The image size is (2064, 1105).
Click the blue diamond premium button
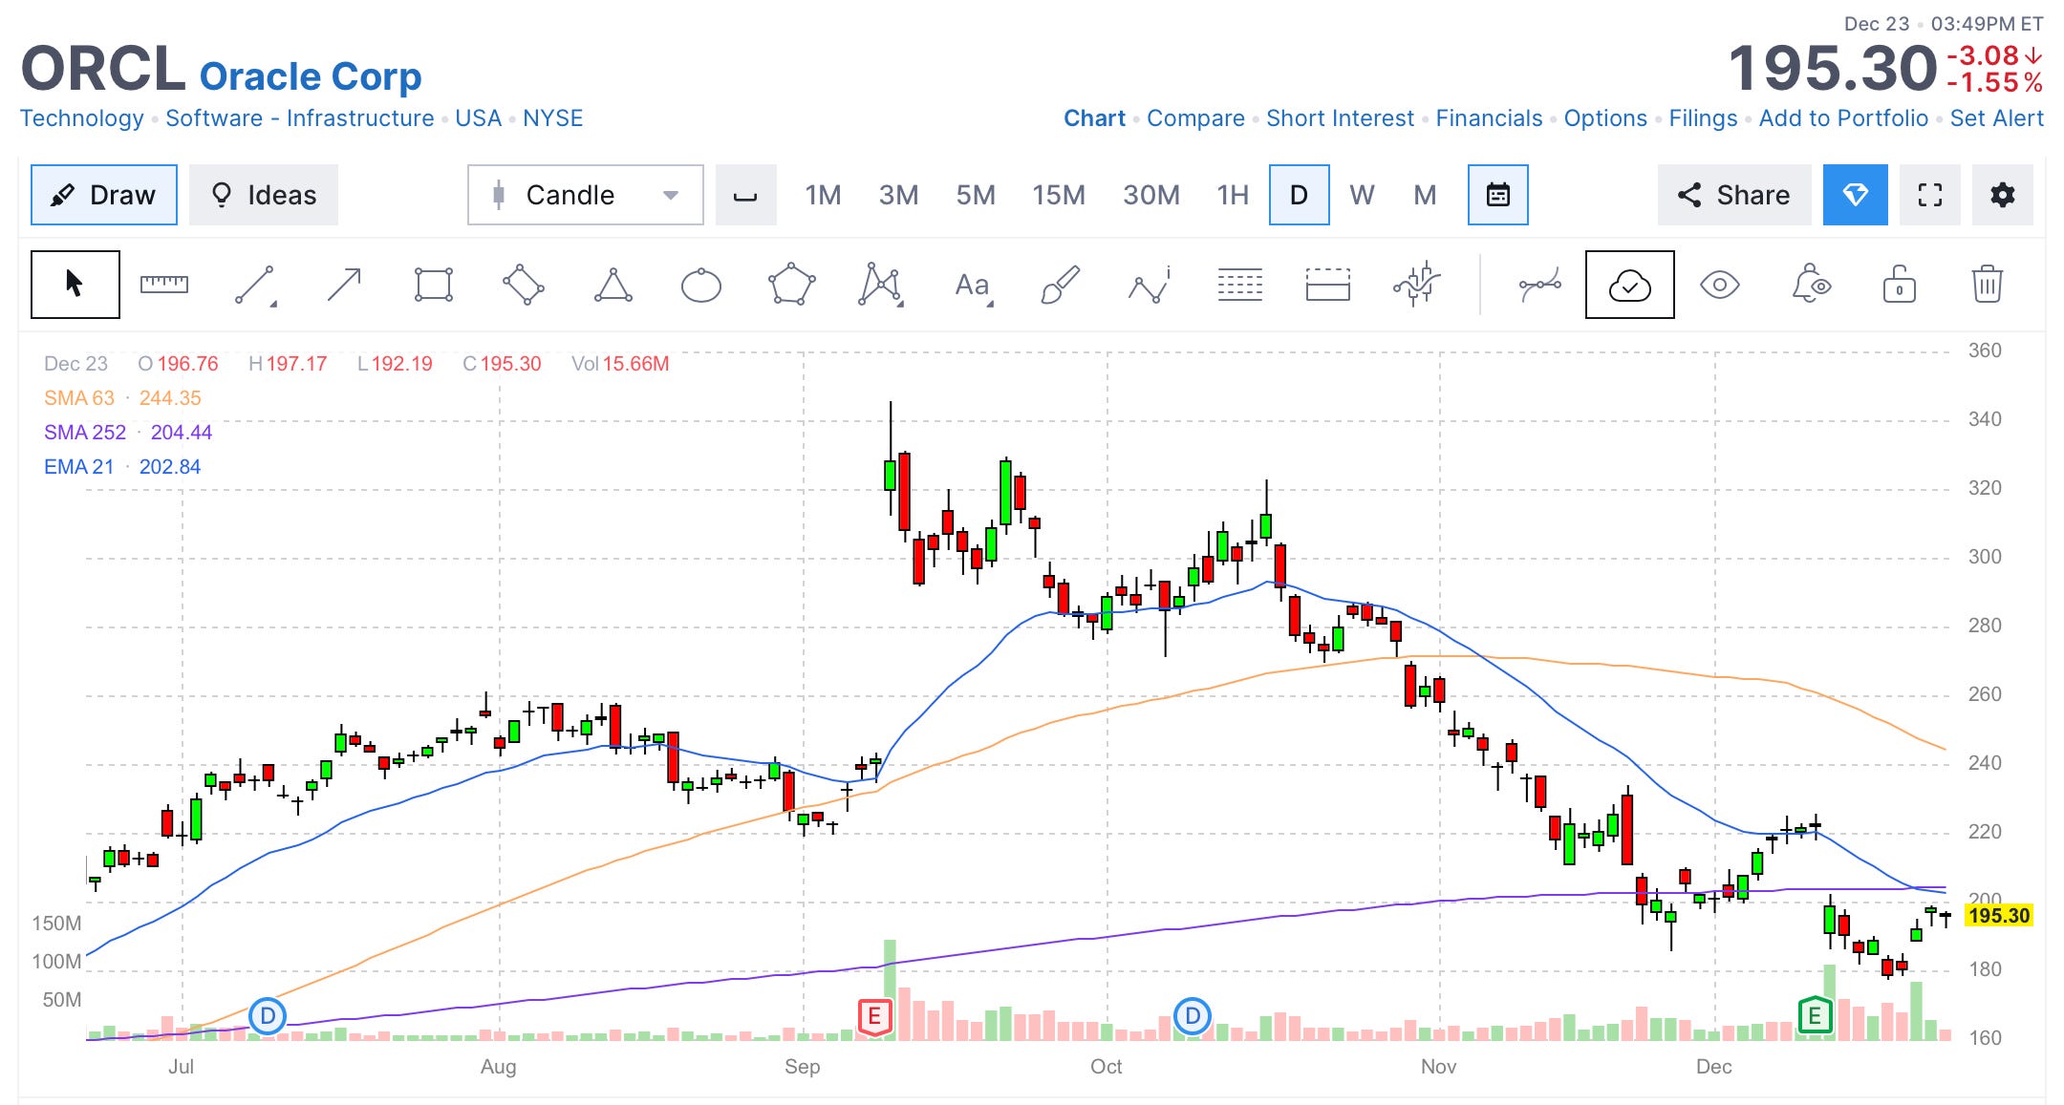pos(1855,195)
